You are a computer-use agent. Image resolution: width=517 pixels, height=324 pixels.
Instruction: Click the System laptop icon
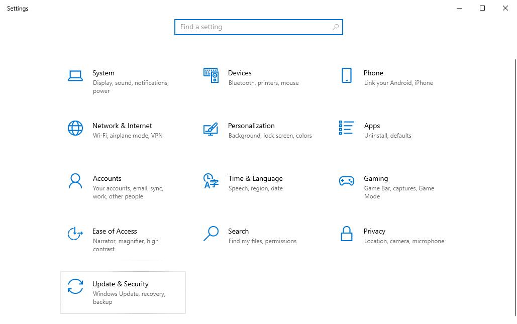[75, 76]
